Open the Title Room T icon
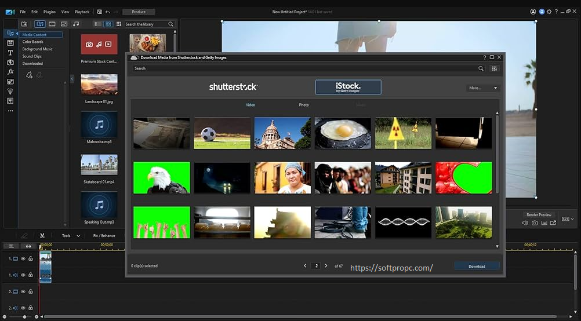The image size is (581, 321). pos(10,53)
